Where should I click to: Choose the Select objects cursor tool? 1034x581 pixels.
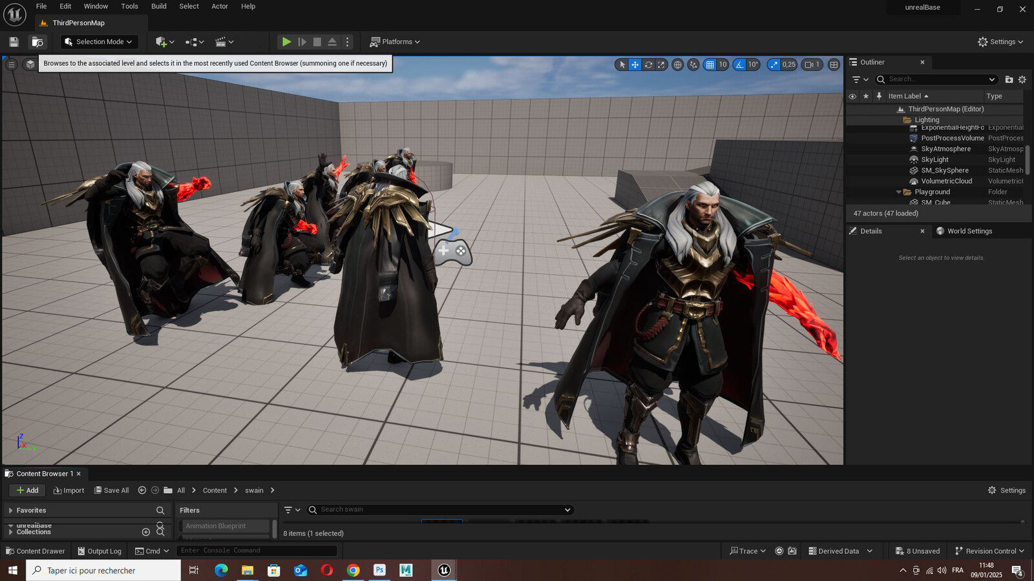(x=622, y=65)
